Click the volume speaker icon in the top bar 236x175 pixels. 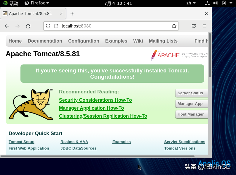[x=215, y=3]
